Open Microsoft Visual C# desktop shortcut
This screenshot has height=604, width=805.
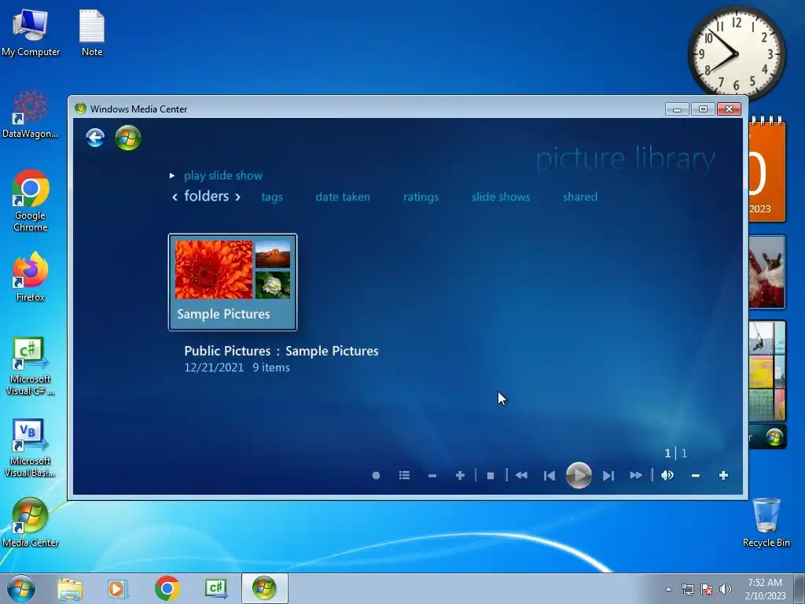point(31,366)
